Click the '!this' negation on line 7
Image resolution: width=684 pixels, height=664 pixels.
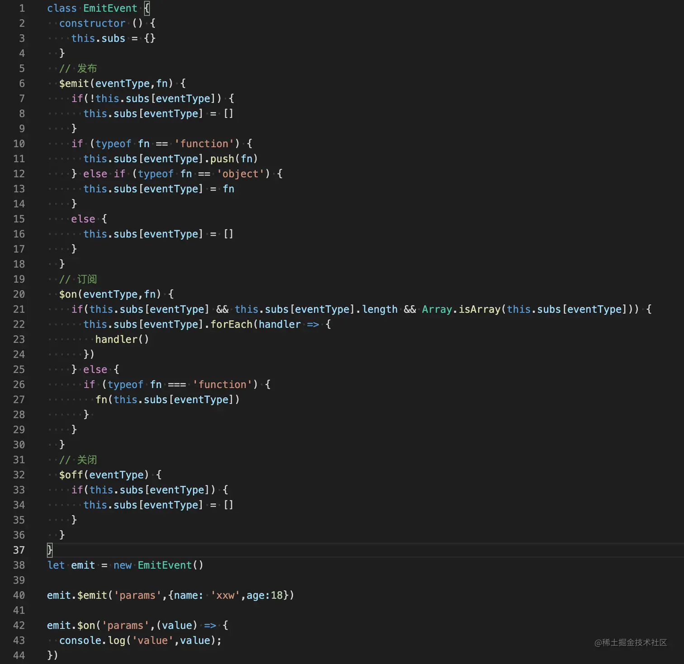point(104,99)
